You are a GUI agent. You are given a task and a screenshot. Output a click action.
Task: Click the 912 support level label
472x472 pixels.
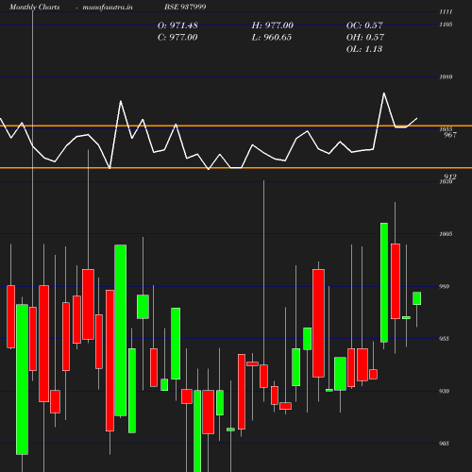[x=450, y=177]
